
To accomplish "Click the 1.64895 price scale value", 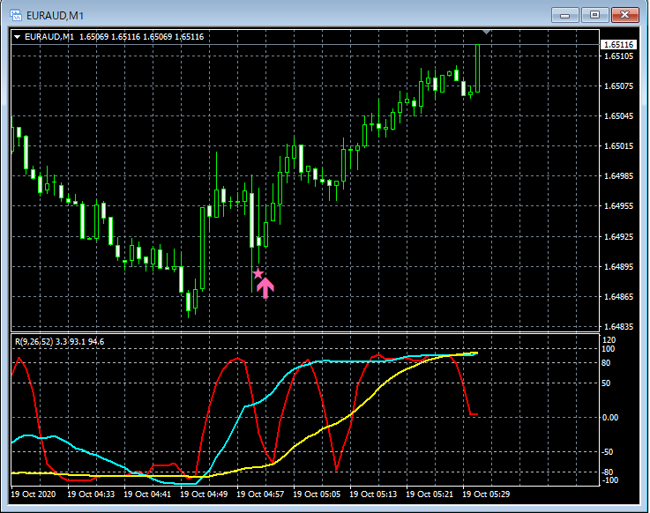I will point(618,267).
